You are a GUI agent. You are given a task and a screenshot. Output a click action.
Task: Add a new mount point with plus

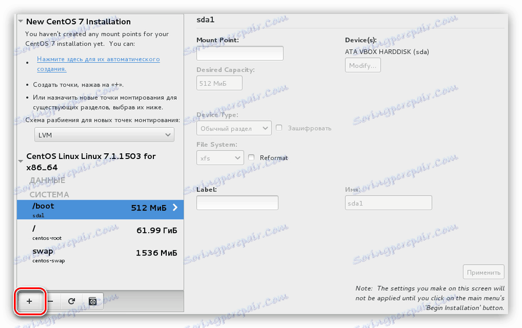pos(29,301)
